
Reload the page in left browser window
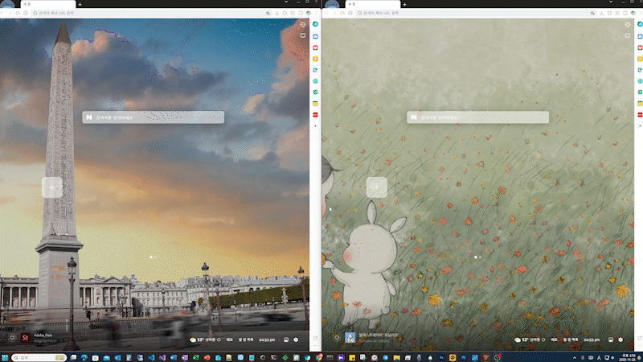tap(18, 13)
